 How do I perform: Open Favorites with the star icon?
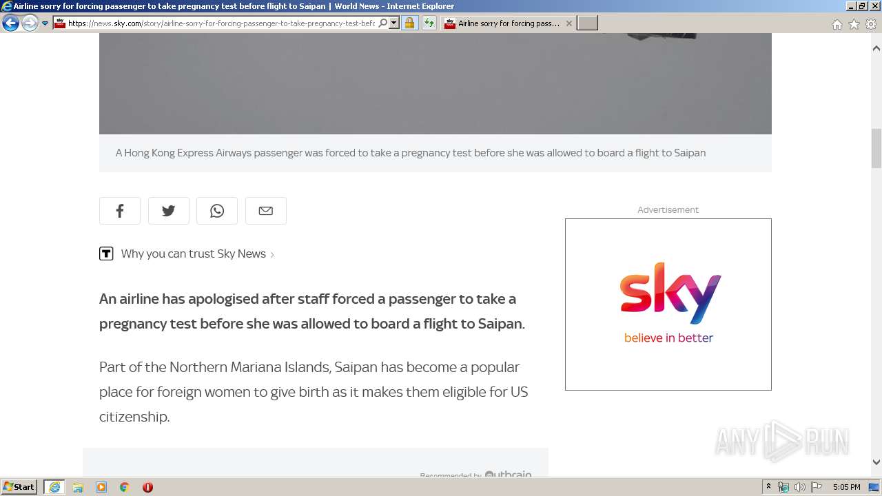[x=854, y=24]
